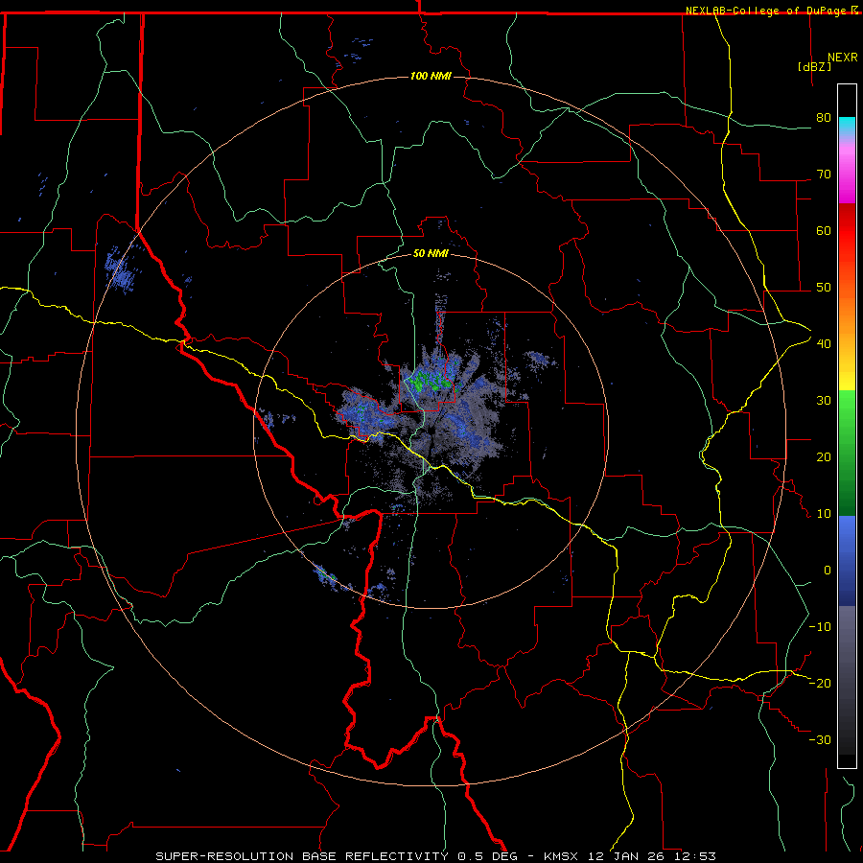Click the green segment of the color bar
The image size is (863, 863).
pyautogui.click(x=847, y=453)
